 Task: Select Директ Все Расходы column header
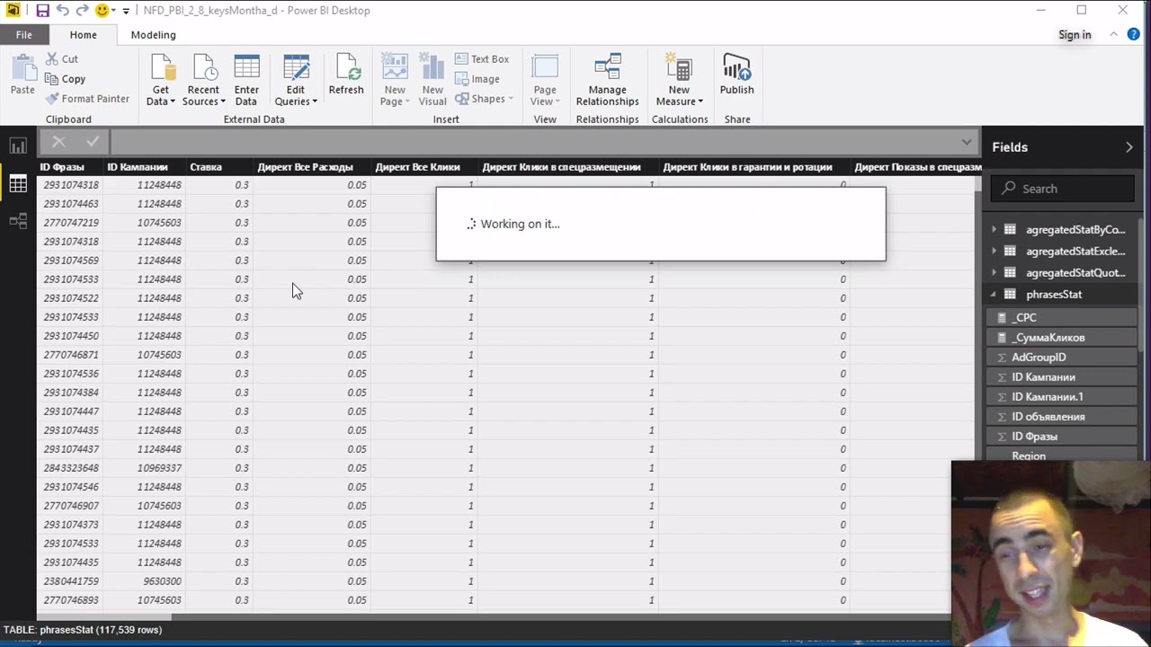pyautogui.click(x=311, y=167)
